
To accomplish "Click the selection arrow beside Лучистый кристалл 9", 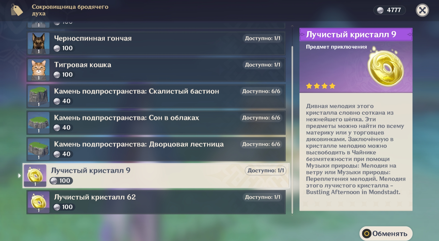I will pyautogui.click(x=19, y=176).
